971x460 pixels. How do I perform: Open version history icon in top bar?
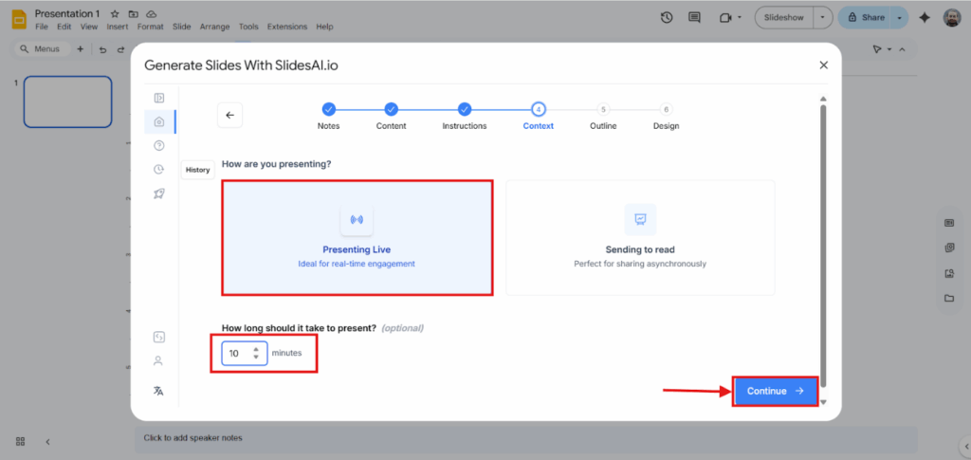667,17
